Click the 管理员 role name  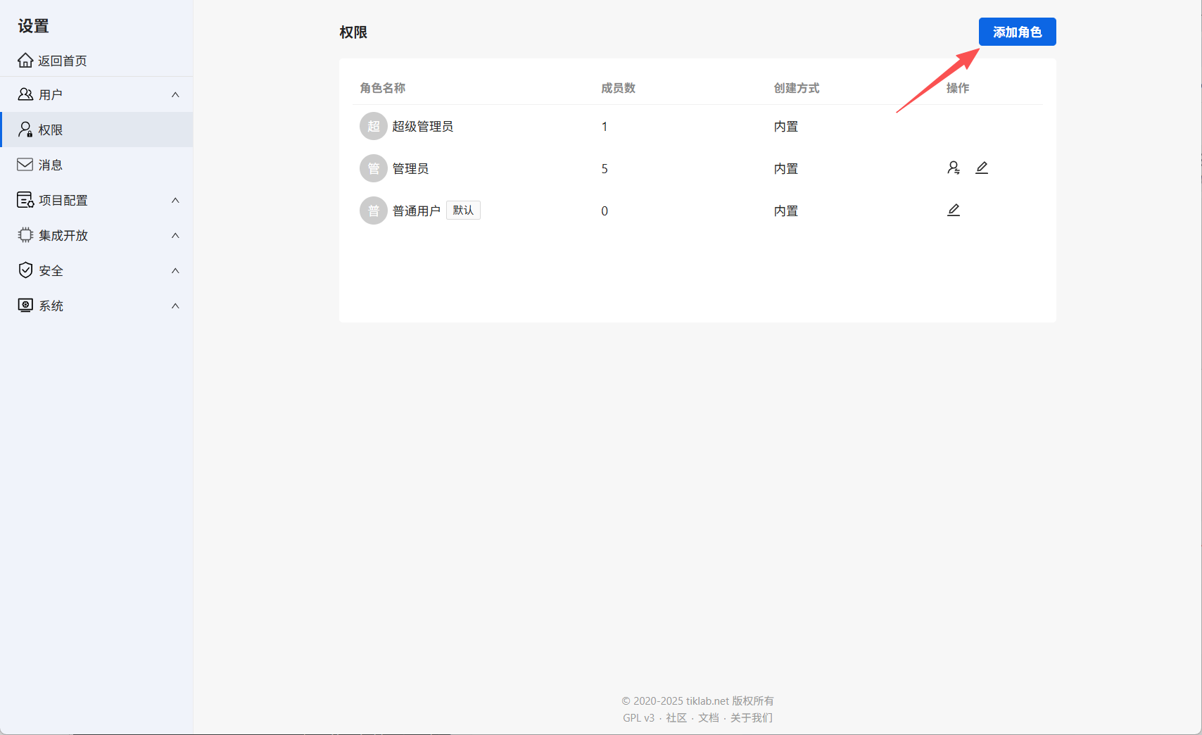(410, 168)
